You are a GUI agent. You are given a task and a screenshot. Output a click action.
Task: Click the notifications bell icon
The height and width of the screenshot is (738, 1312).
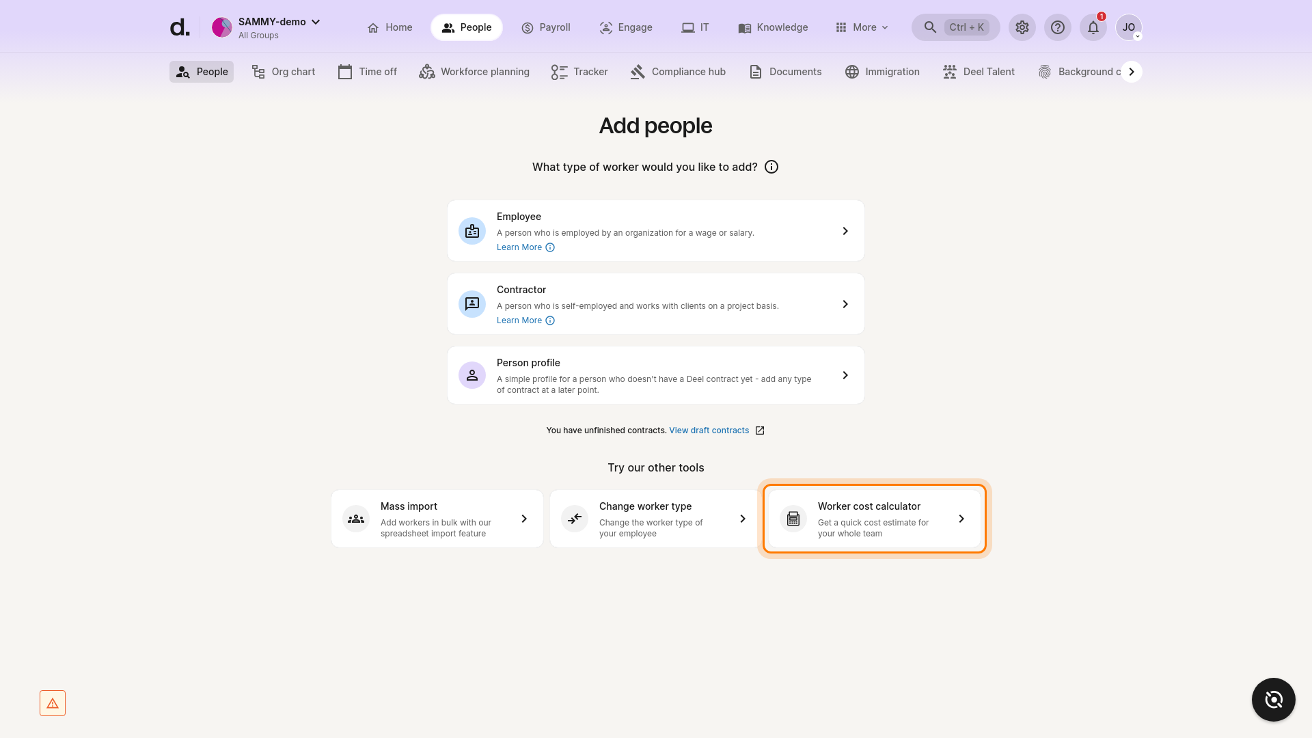[1093, 27]
